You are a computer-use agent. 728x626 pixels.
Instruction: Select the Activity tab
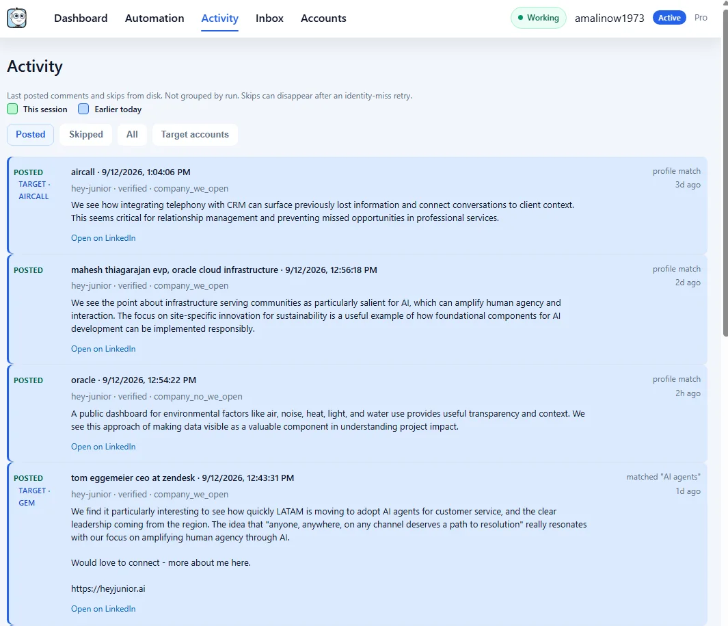(x=219, y=18)
